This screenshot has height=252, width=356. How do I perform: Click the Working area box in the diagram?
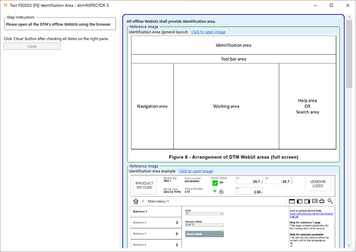pos(226,106)
